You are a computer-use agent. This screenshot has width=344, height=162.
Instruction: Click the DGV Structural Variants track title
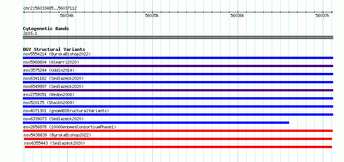54,49
